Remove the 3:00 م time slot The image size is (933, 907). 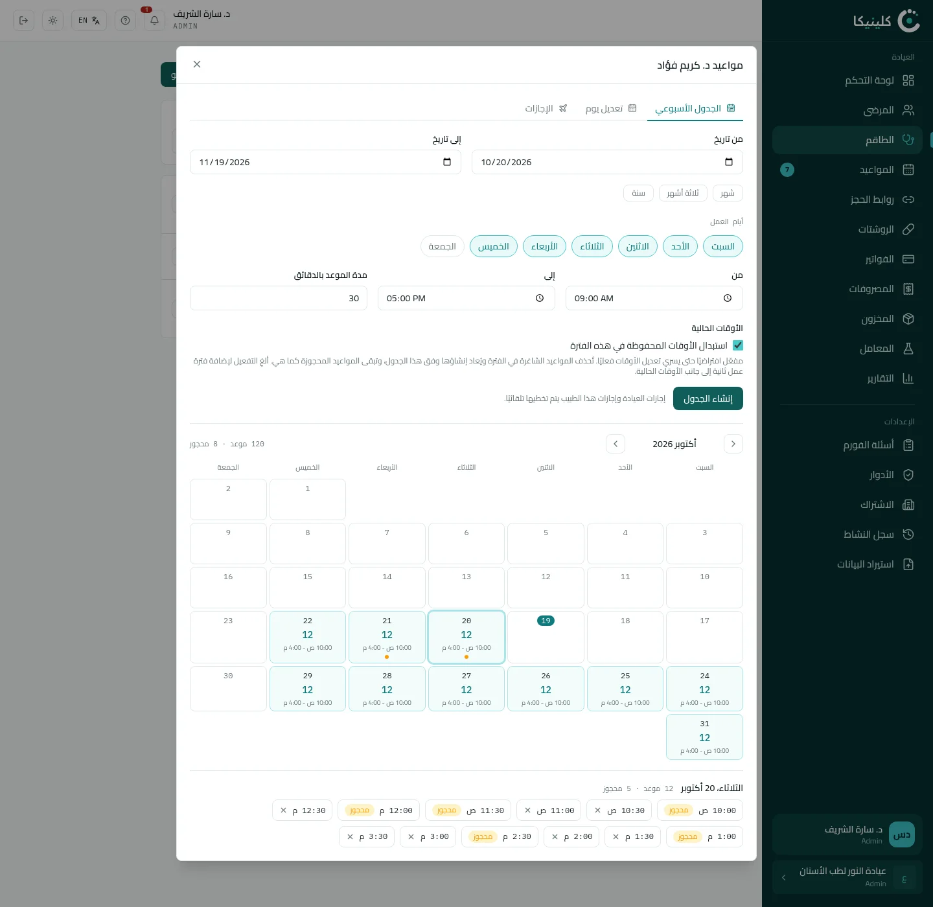tap(411, 836)
